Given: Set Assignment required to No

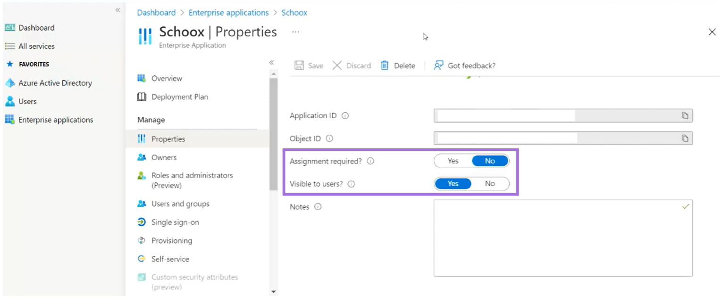Looking at the screenshot, I should pos(490,161).
